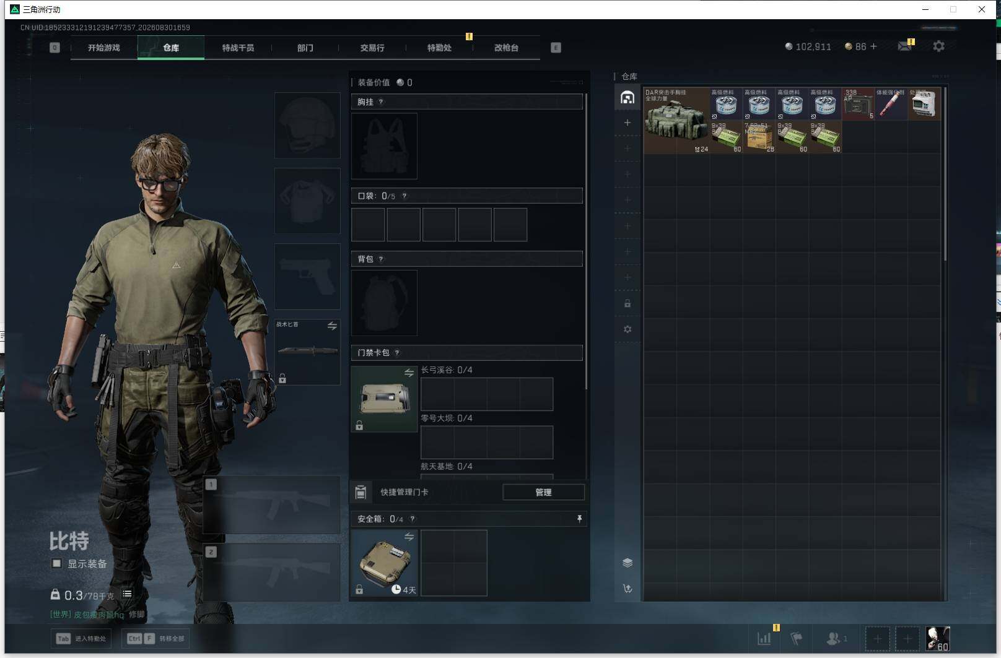Open the 特战干员 tab

(238, 48)
